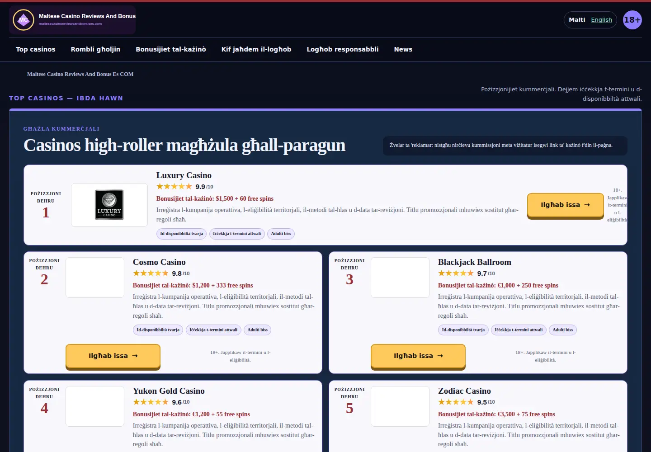Click the 18+ age badge
This screenshot has height=452, width=651.
point(632,20)
